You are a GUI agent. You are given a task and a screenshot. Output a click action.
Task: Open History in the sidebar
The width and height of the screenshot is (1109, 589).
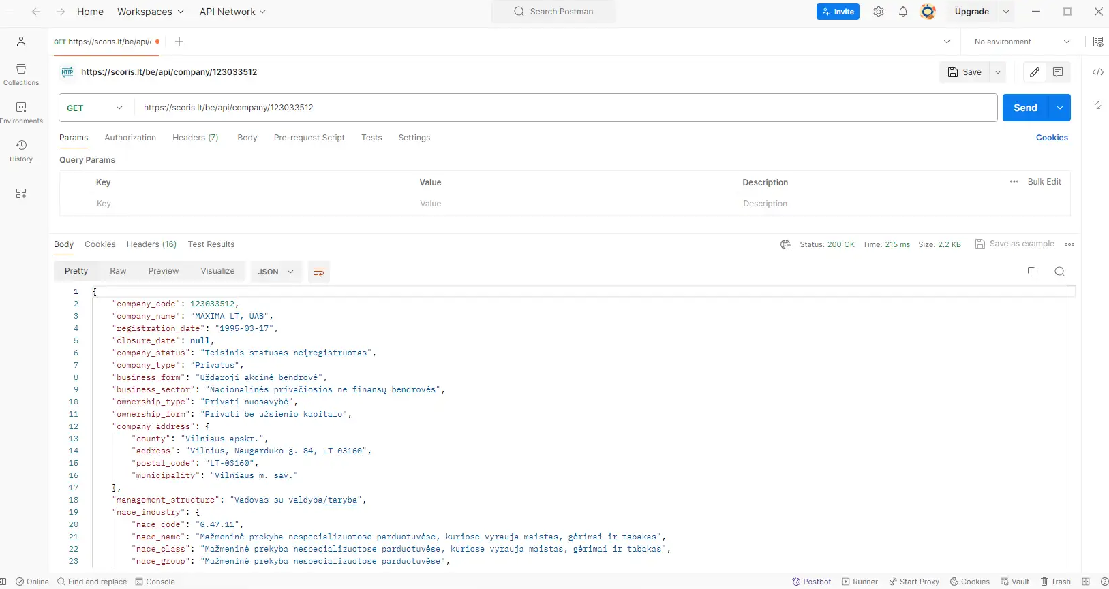click(x=21, y=150)
